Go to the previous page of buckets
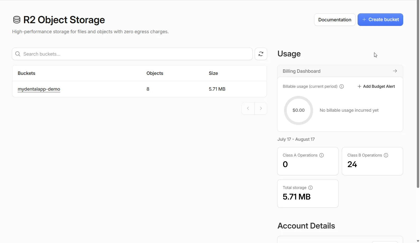Image resolution: width=420 pixels, height=243 pixels. [248, 108]
